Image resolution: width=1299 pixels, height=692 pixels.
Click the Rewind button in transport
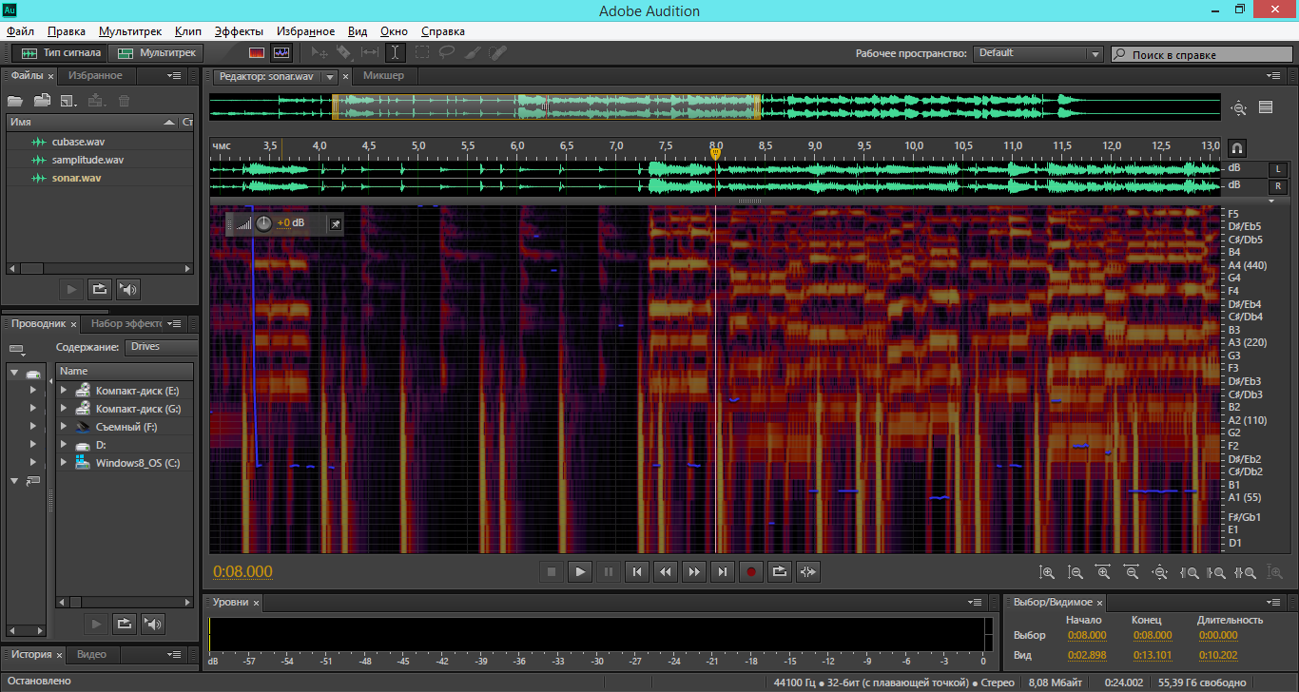666,571
